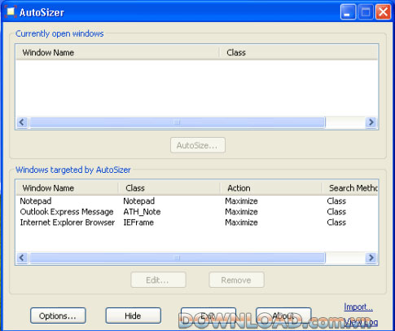Click the AutoSizer title bar icon
Screen dimensions: 395x331
(11, 12)
